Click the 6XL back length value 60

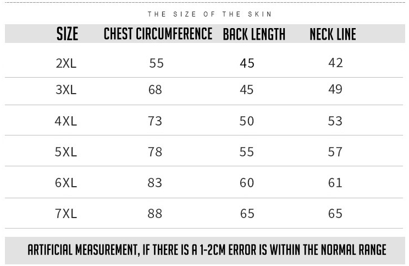(247, 183)
